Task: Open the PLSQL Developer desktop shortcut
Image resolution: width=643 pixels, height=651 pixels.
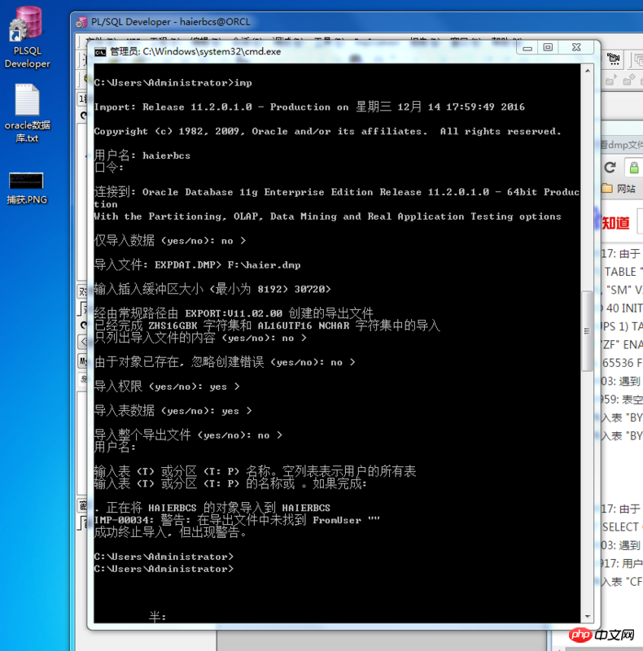Action: pos(27,37)
